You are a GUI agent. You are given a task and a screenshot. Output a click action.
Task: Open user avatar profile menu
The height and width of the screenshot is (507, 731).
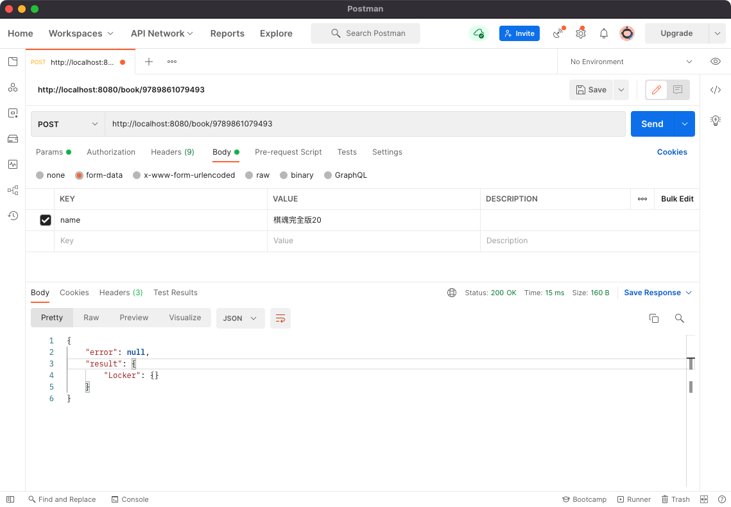[627, 33]
